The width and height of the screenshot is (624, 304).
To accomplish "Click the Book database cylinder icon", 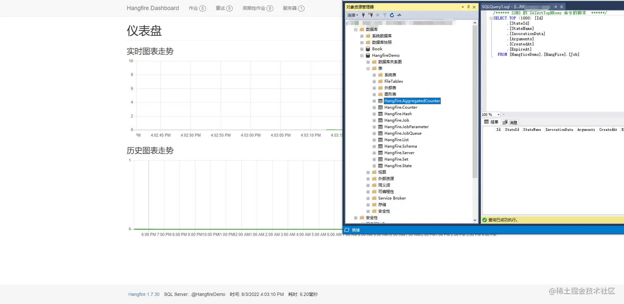I will click(368, 49).
